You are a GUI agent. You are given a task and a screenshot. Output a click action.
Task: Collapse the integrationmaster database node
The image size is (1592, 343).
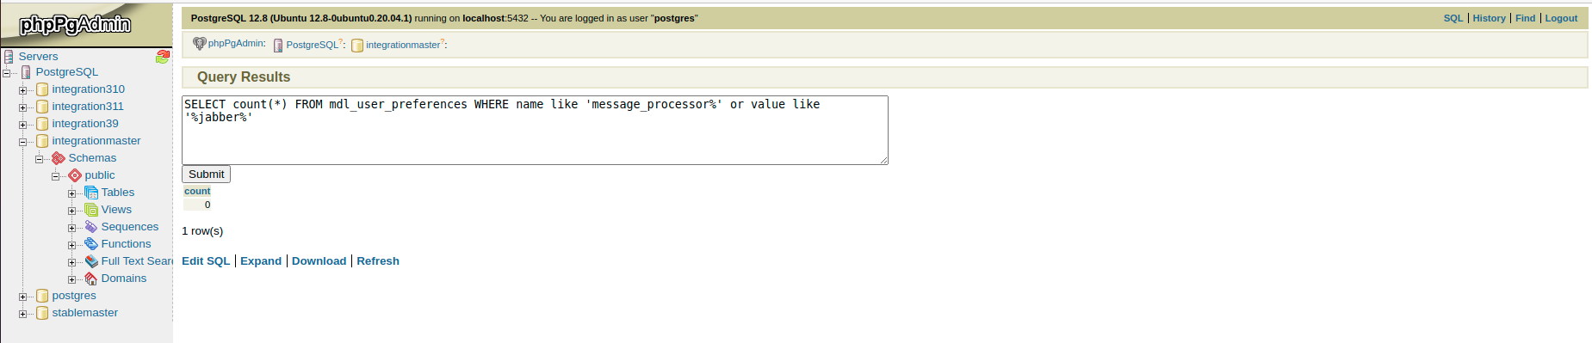22,142
